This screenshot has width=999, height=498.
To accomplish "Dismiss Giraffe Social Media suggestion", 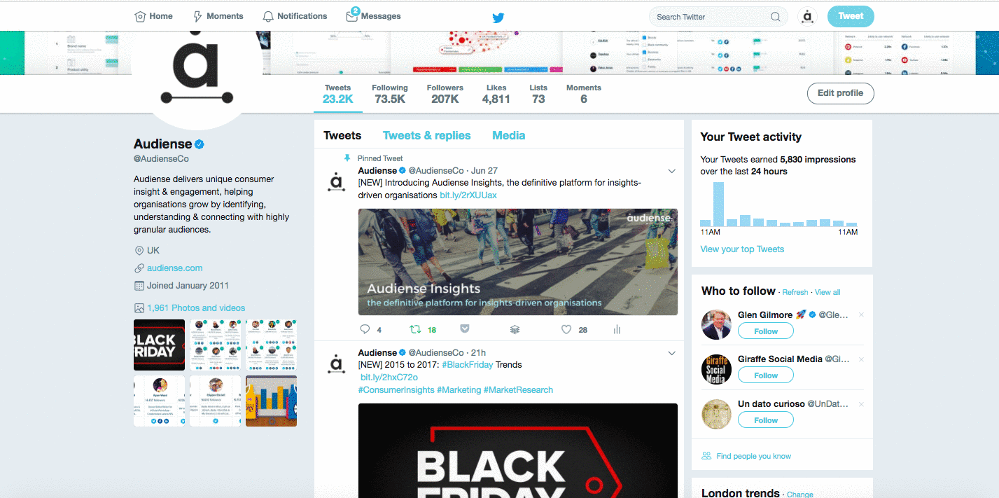I will (x=861, y=359).
